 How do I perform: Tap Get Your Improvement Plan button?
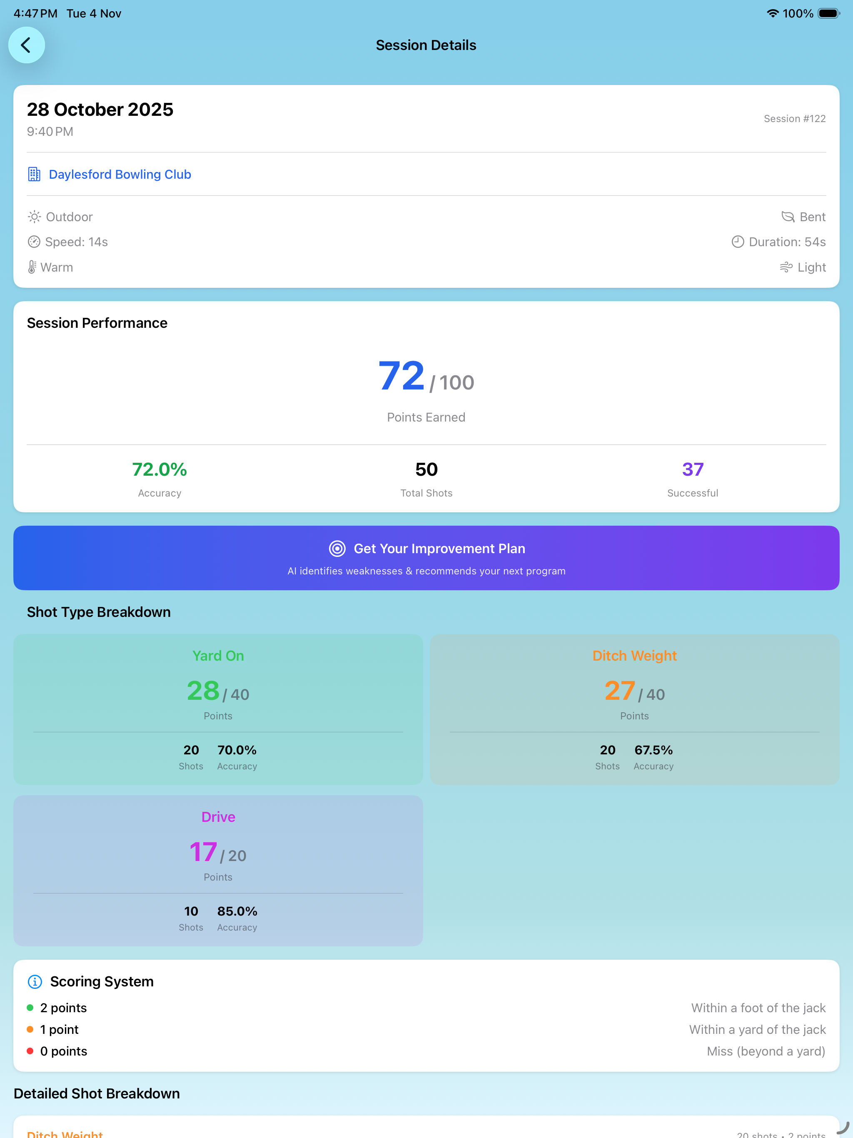pos(426,558)
